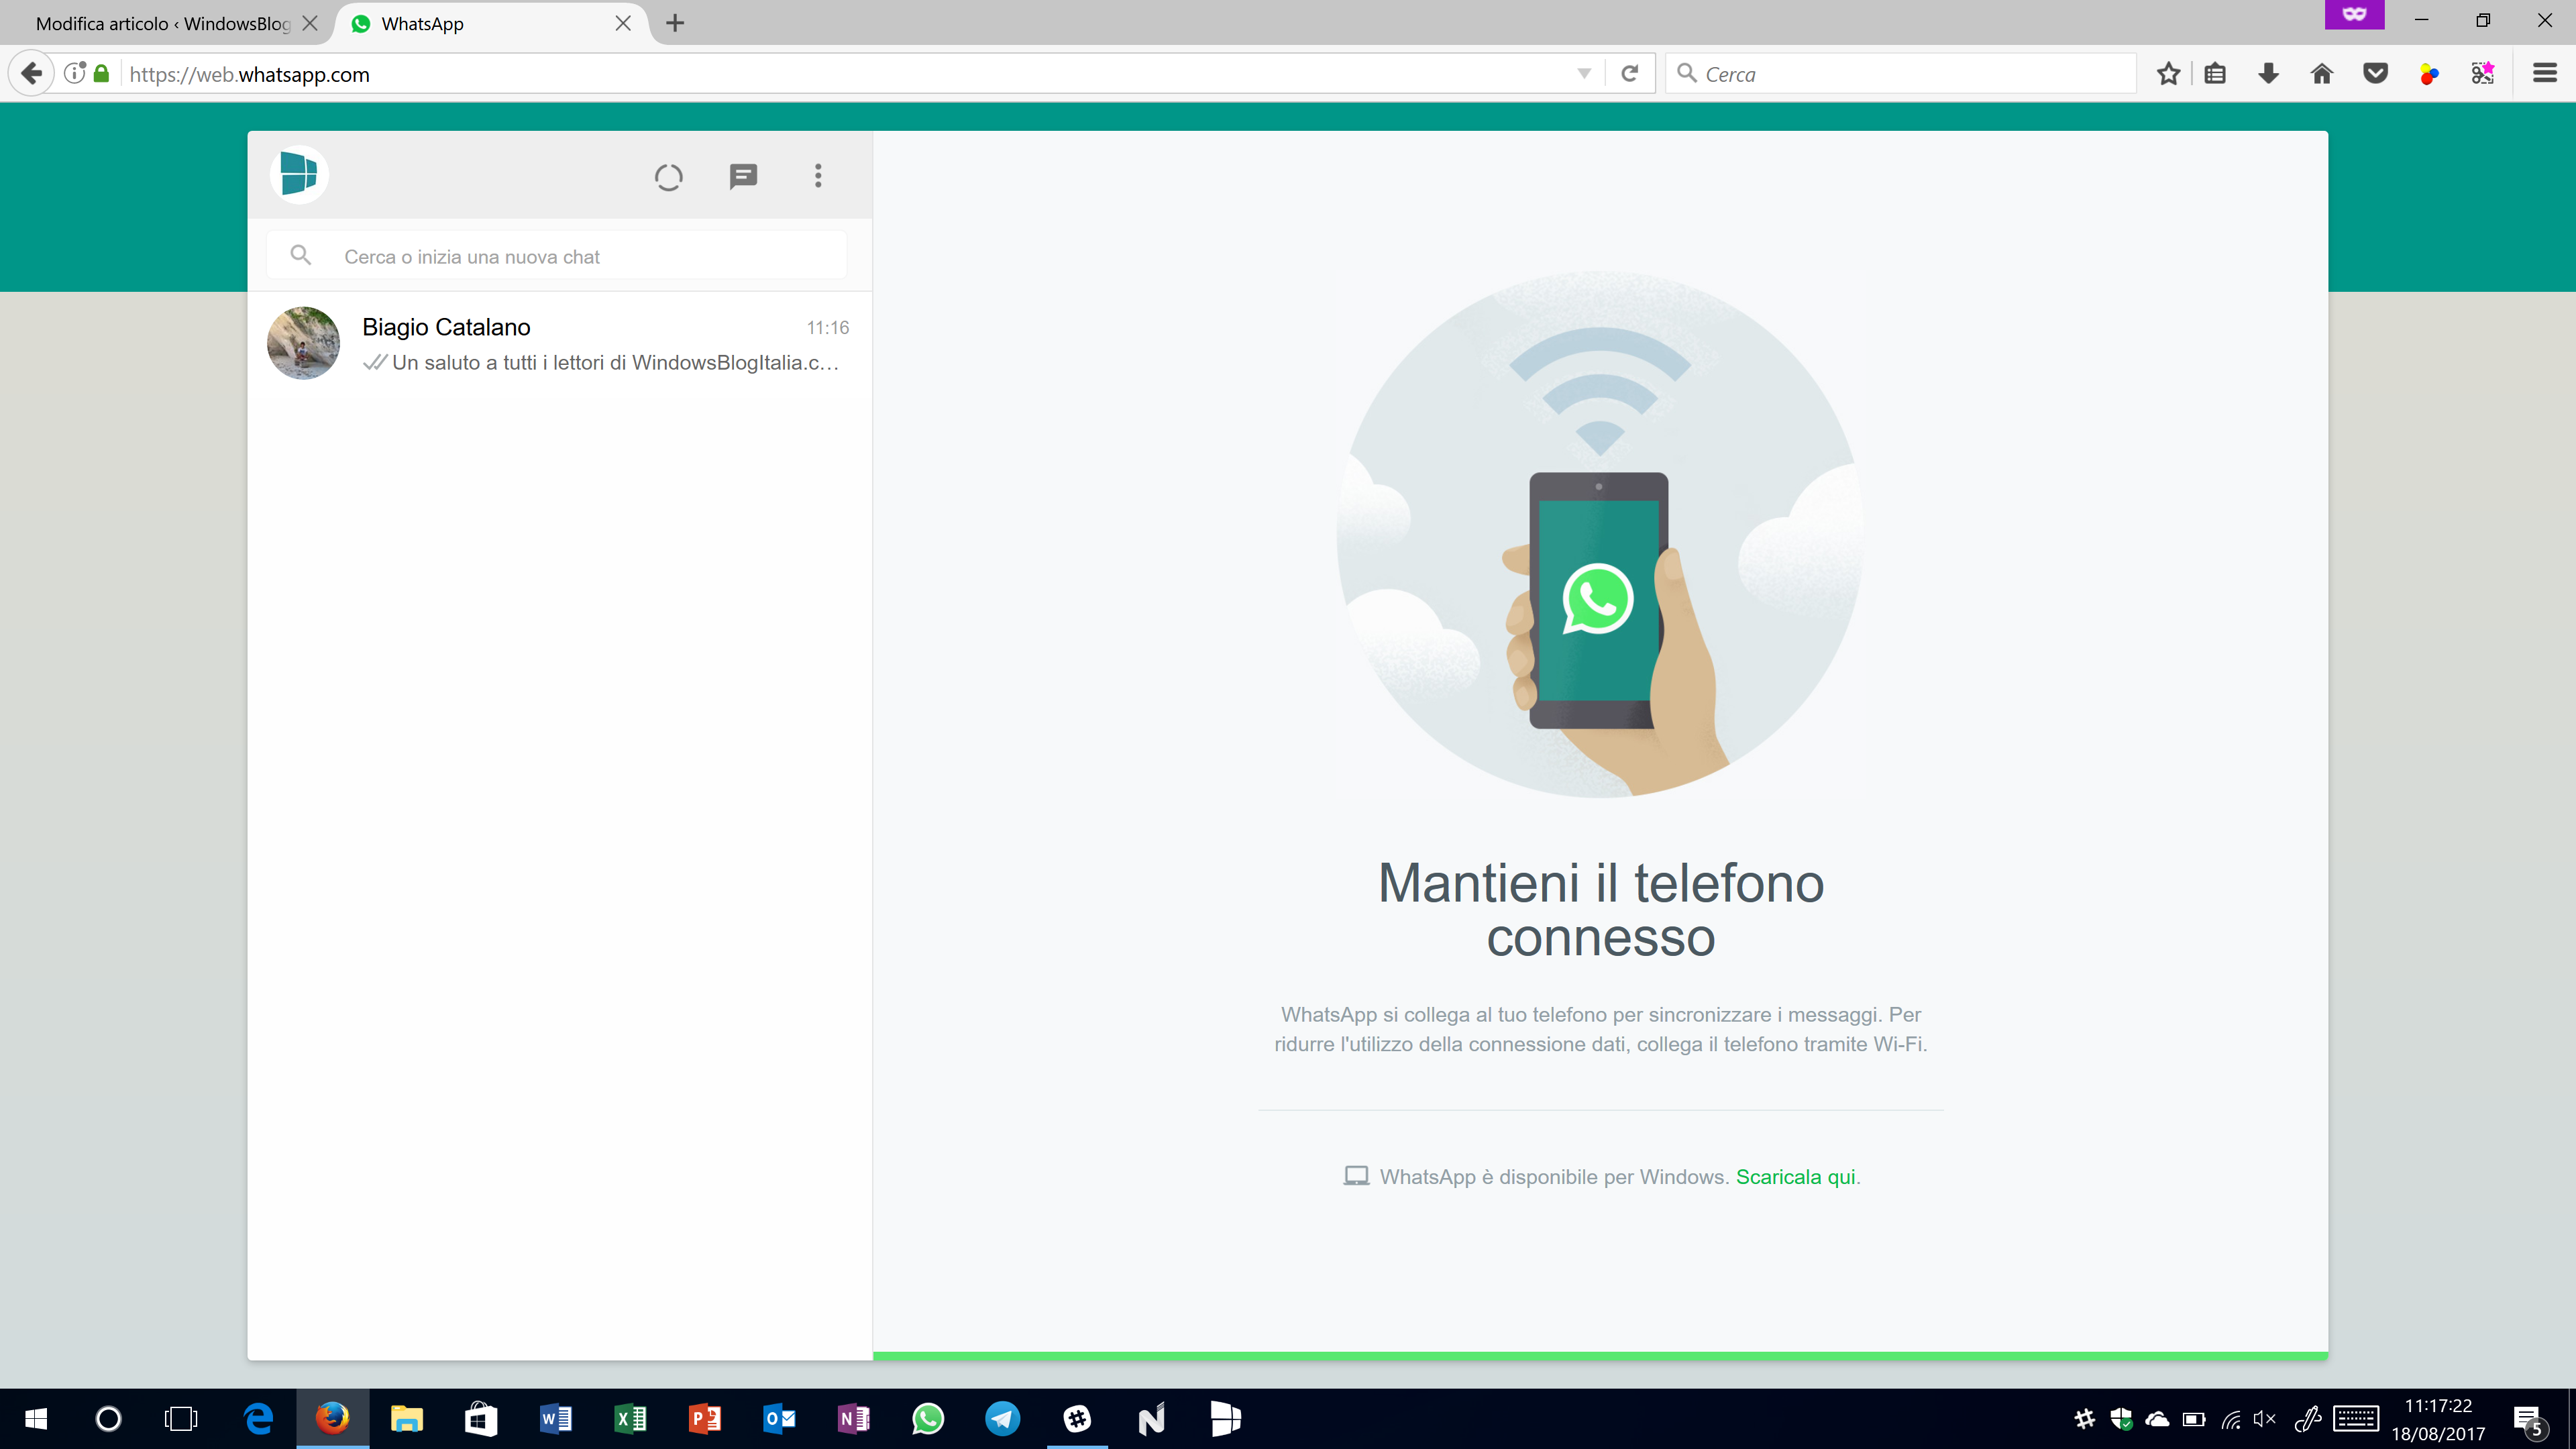Open the white window-logo app on taskbar
This screenshot has width=2576, height=1449.
click(1225, 1419)
